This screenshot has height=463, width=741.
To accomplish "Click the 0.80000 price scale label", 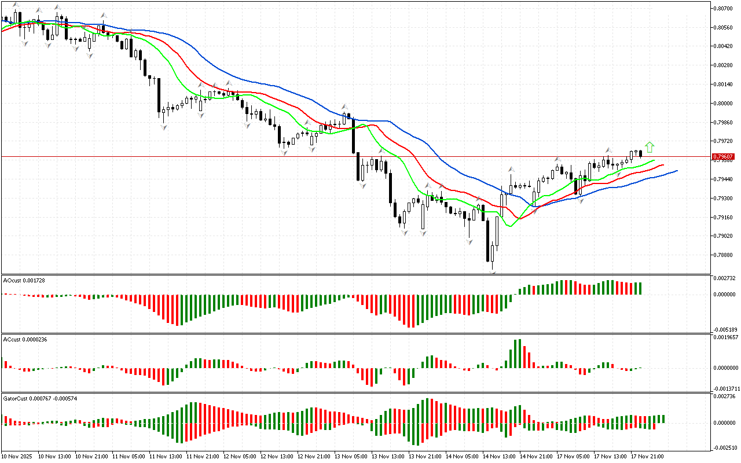I will (723, 103).
